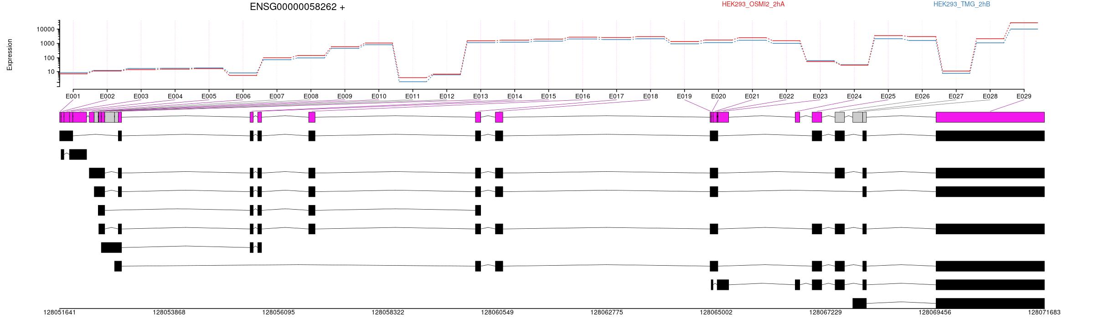The width and height of the screenshot is (1094, 319).
Task: Select exon label E002
Action: (107, 96)
